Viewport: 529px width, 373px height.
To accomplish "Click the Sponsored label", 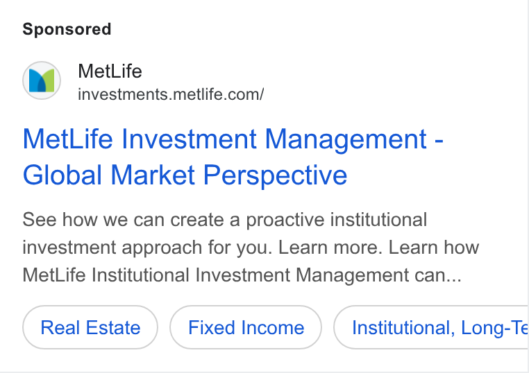I will pos(67,29).
